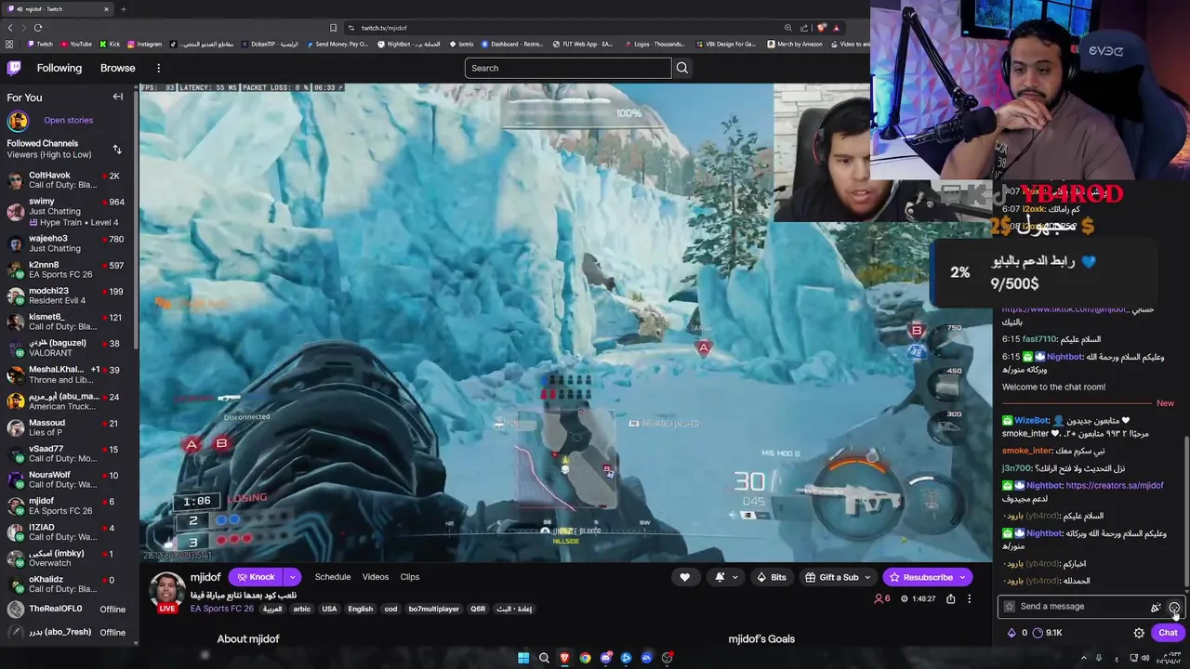Click the Knock button
1190x669 pixels.
point(256,577)
